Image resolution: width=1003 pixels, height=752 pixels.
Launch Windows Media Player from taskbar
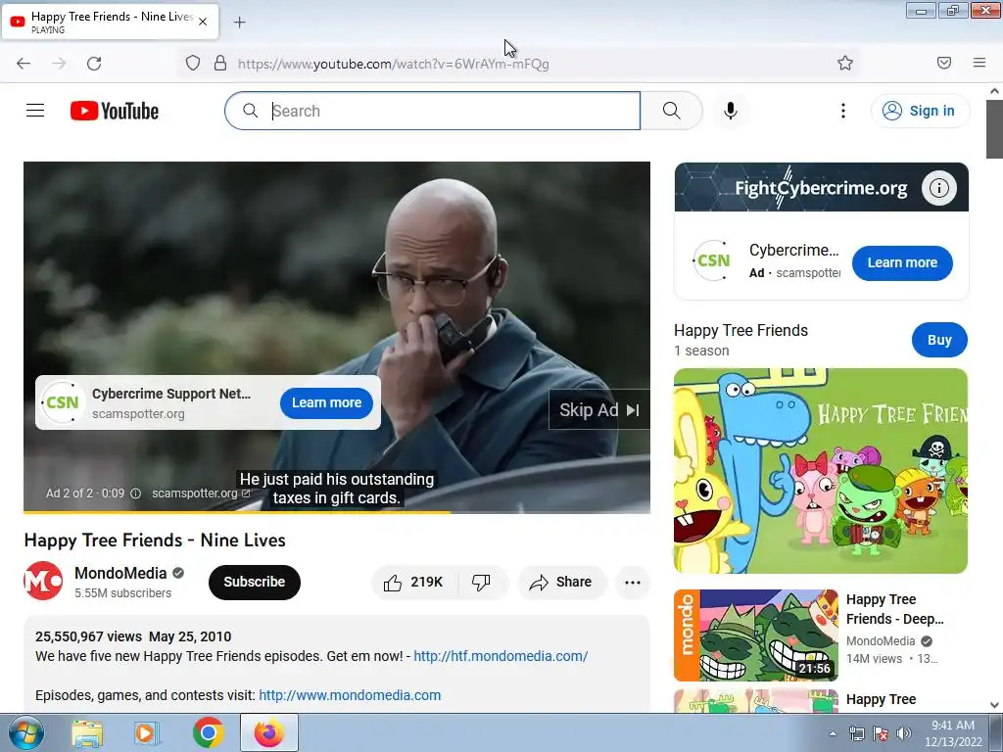[147, 732]
